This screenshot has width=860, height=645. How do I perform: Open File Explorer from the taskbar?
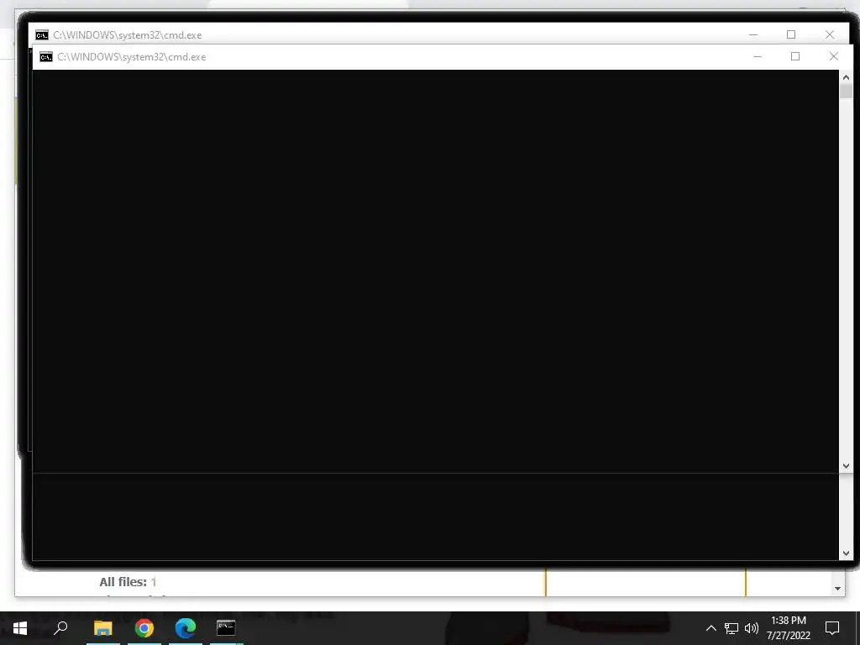point(103,628)
